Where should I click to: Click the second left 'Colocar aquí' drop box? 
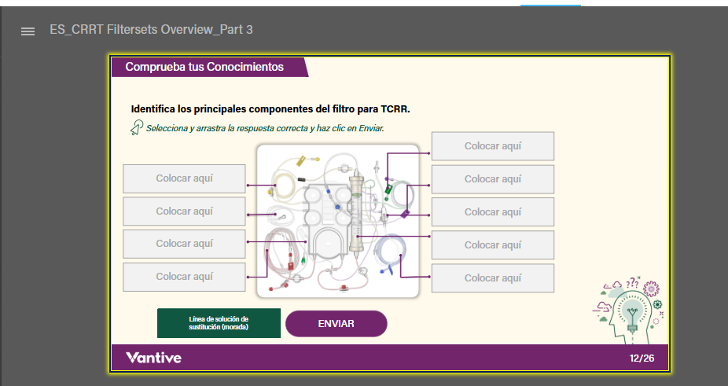[x=184, y=211]
